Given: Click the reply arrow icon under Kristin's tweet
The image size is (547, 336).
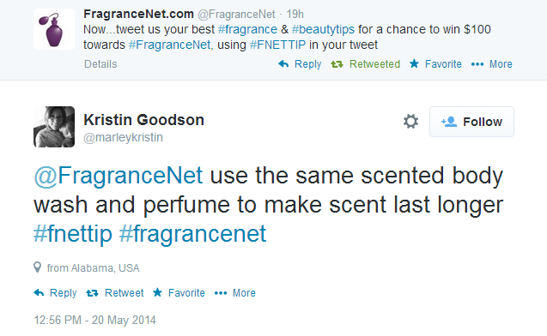Looking at the screenshot, I should click(x=39, y=293).
